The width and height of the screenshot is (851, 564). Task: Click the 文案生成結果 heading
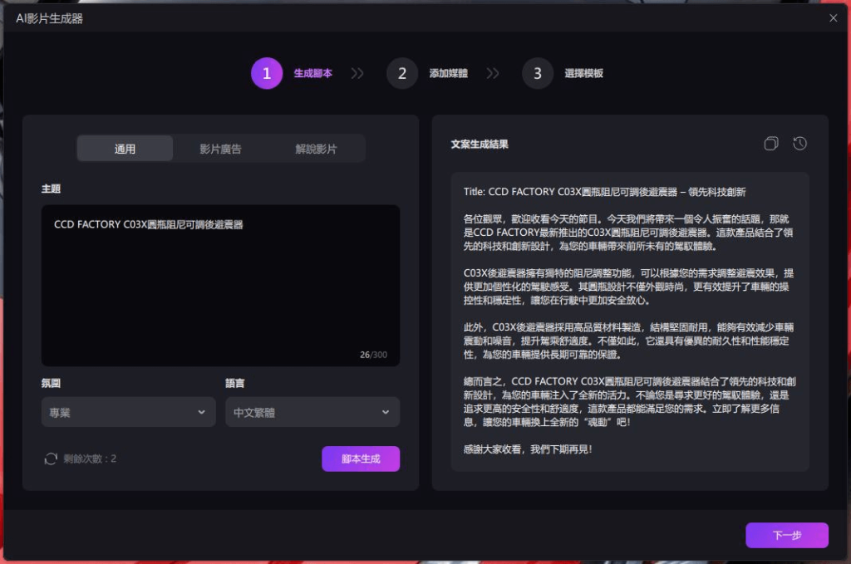click(480, 145)
